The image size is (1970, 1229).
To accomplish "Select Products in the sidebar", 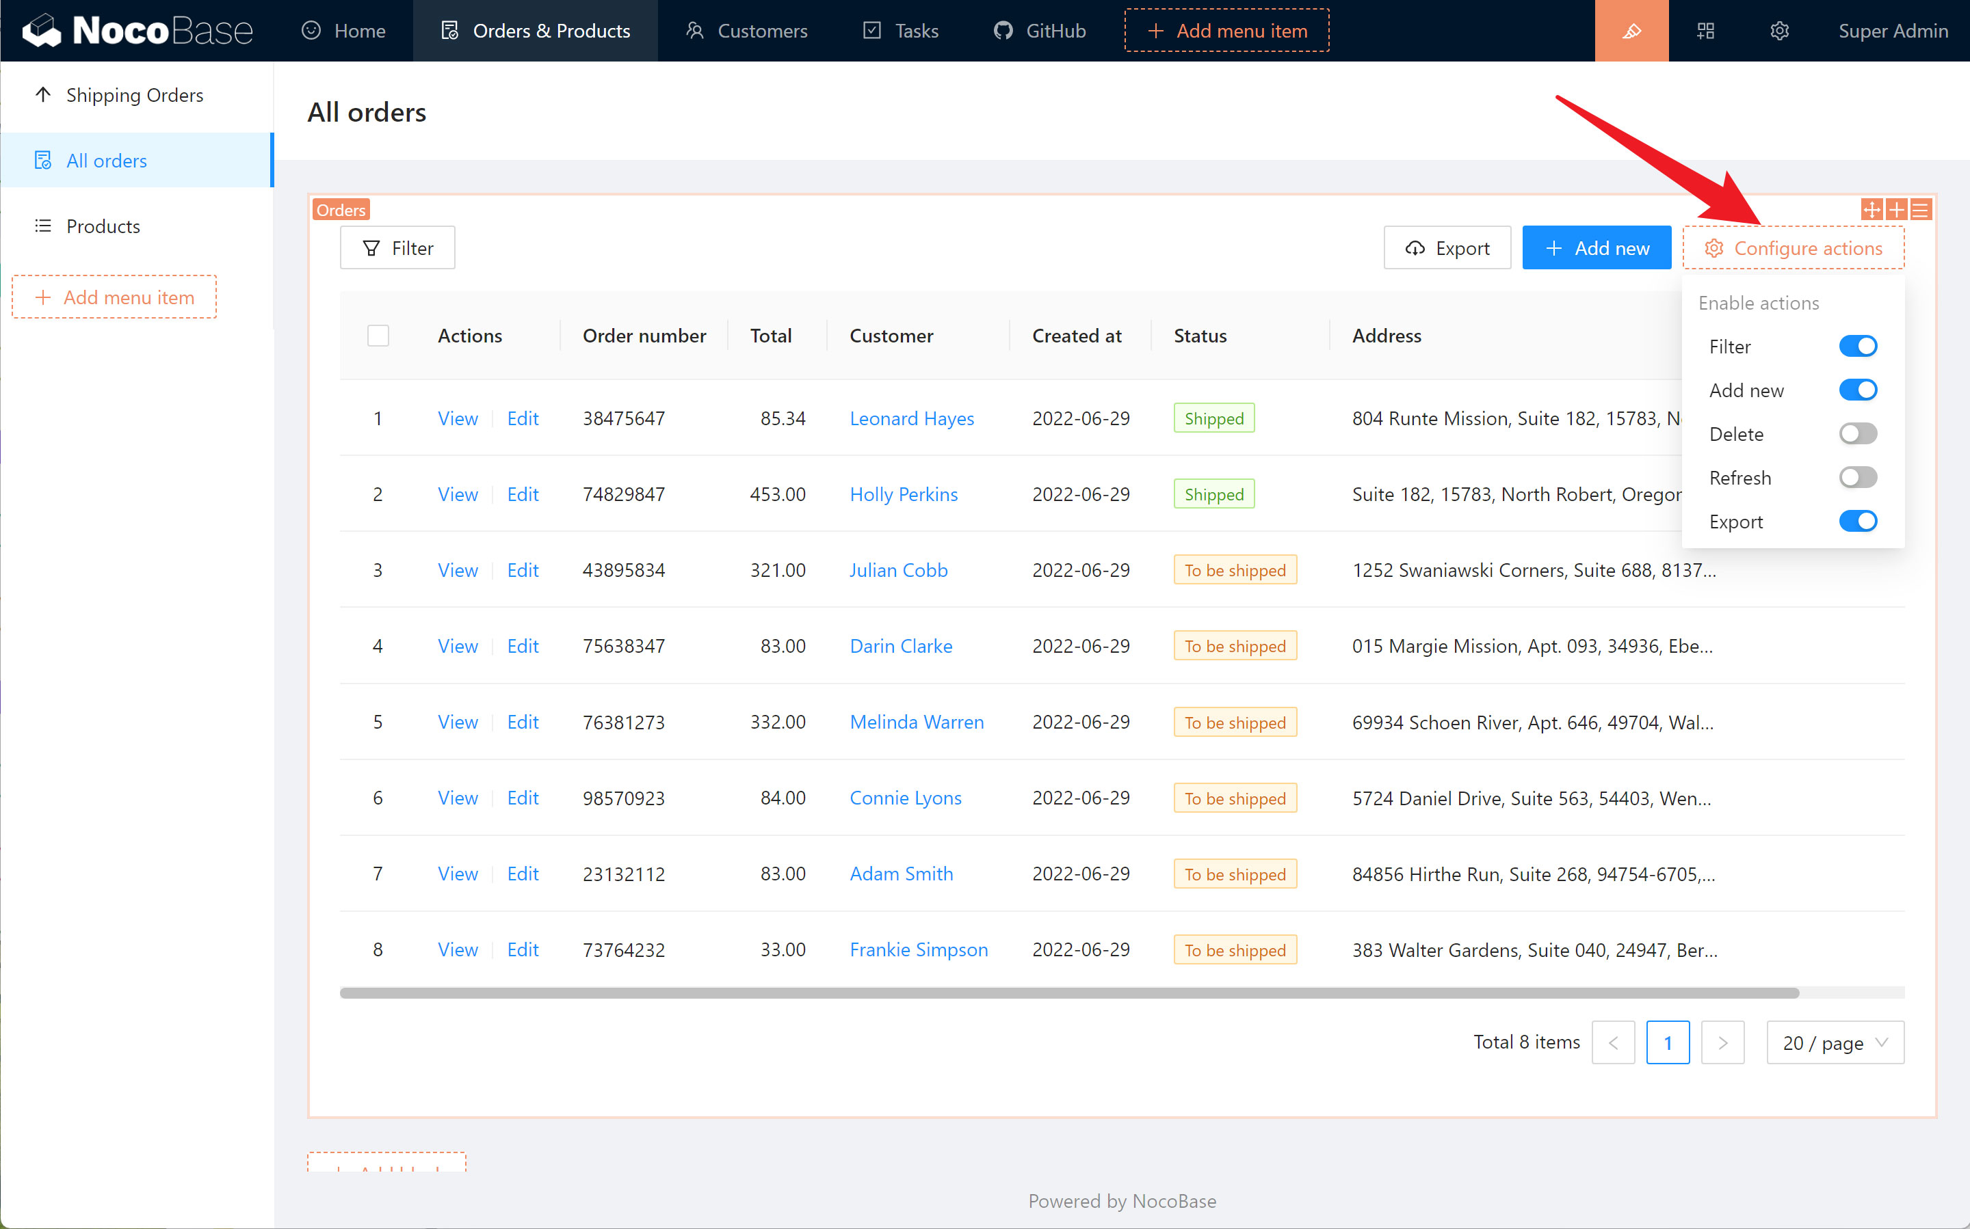I will [103, 226].
